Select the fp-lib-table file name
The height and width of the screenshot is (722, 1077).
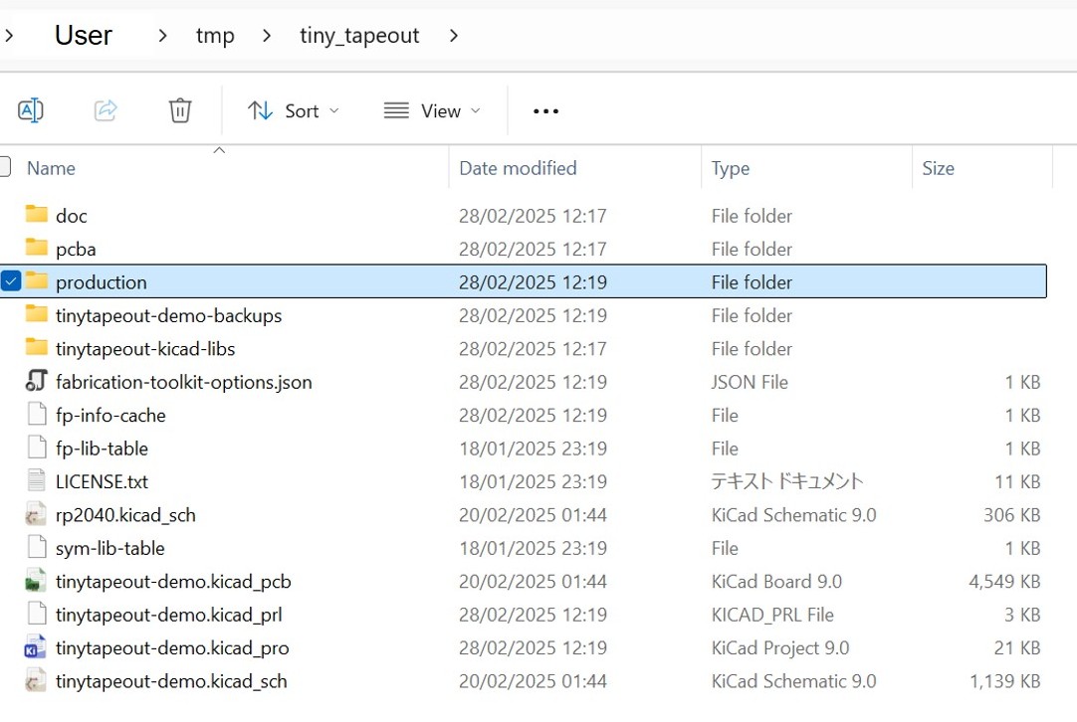[x=102, y=449]
